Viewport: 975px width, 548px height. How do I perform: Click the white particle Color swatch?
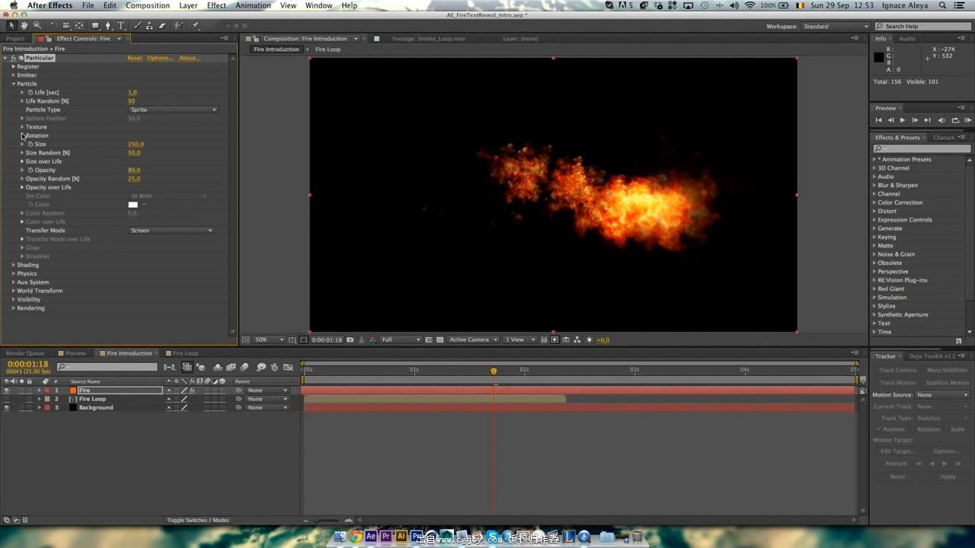[x=133, y=205]
